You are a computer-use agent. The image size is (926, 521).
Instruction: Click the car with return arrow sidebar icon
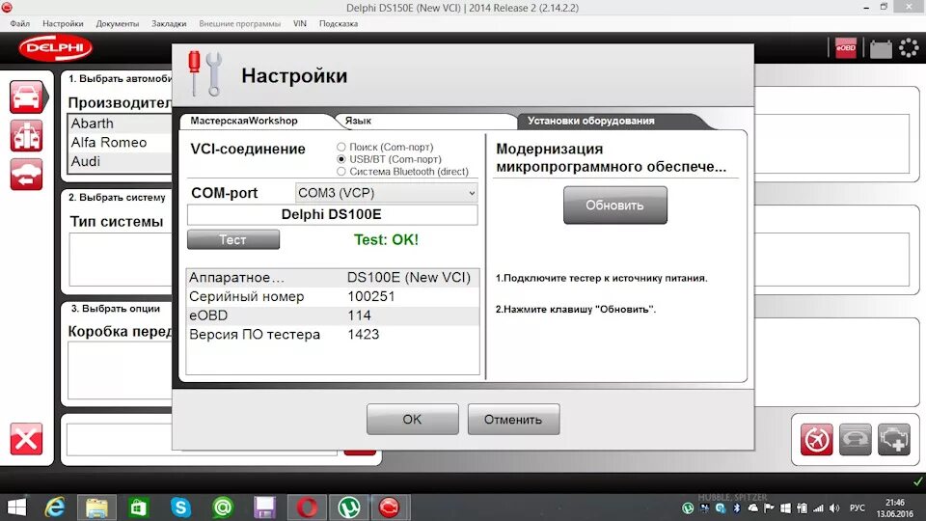(27, 175)
